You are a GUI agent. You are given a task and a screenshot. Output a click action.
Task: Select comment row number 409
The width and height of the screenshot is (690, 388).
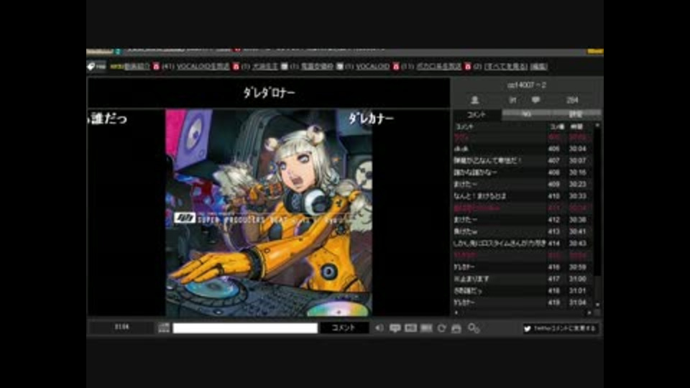pyautogui.click(x=523, y=185)
